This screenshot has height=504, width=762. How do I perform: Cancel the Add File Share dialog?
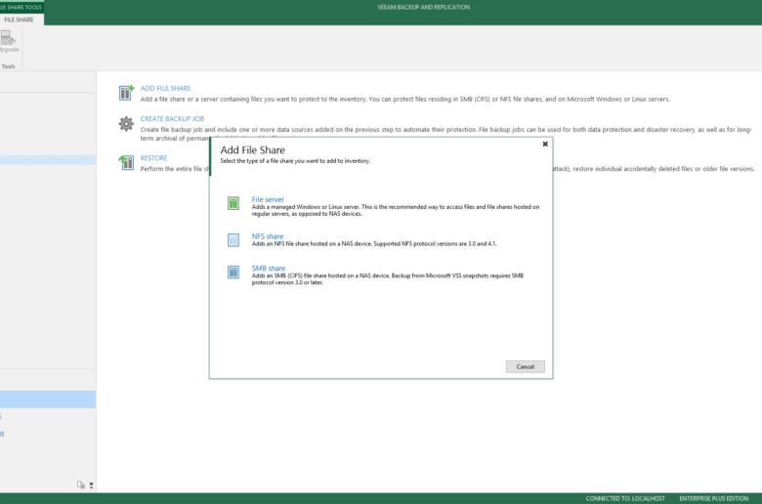tap(526, 366)
